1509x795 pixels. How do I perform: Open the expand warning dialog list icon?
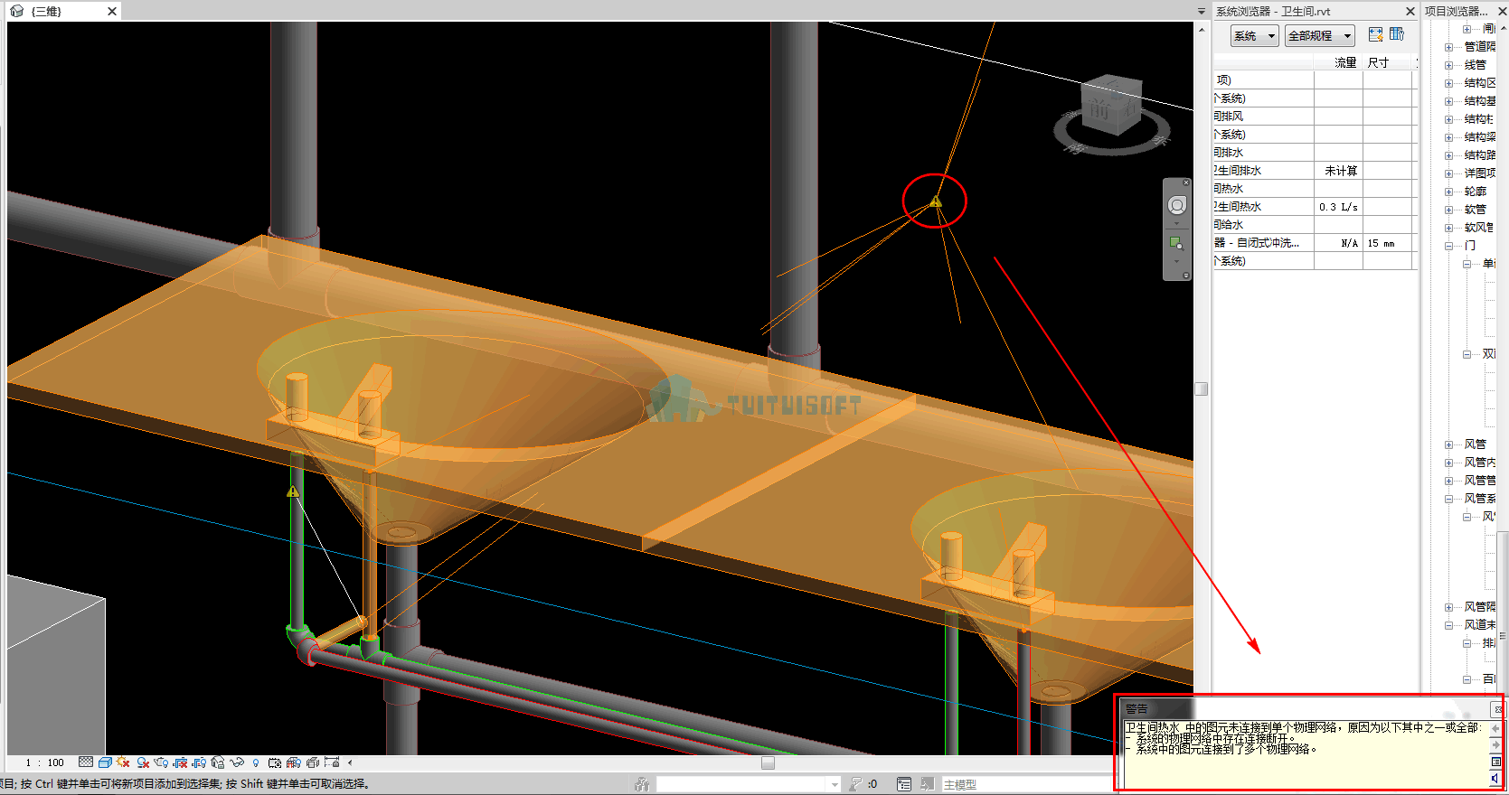tap(1495, 762)
